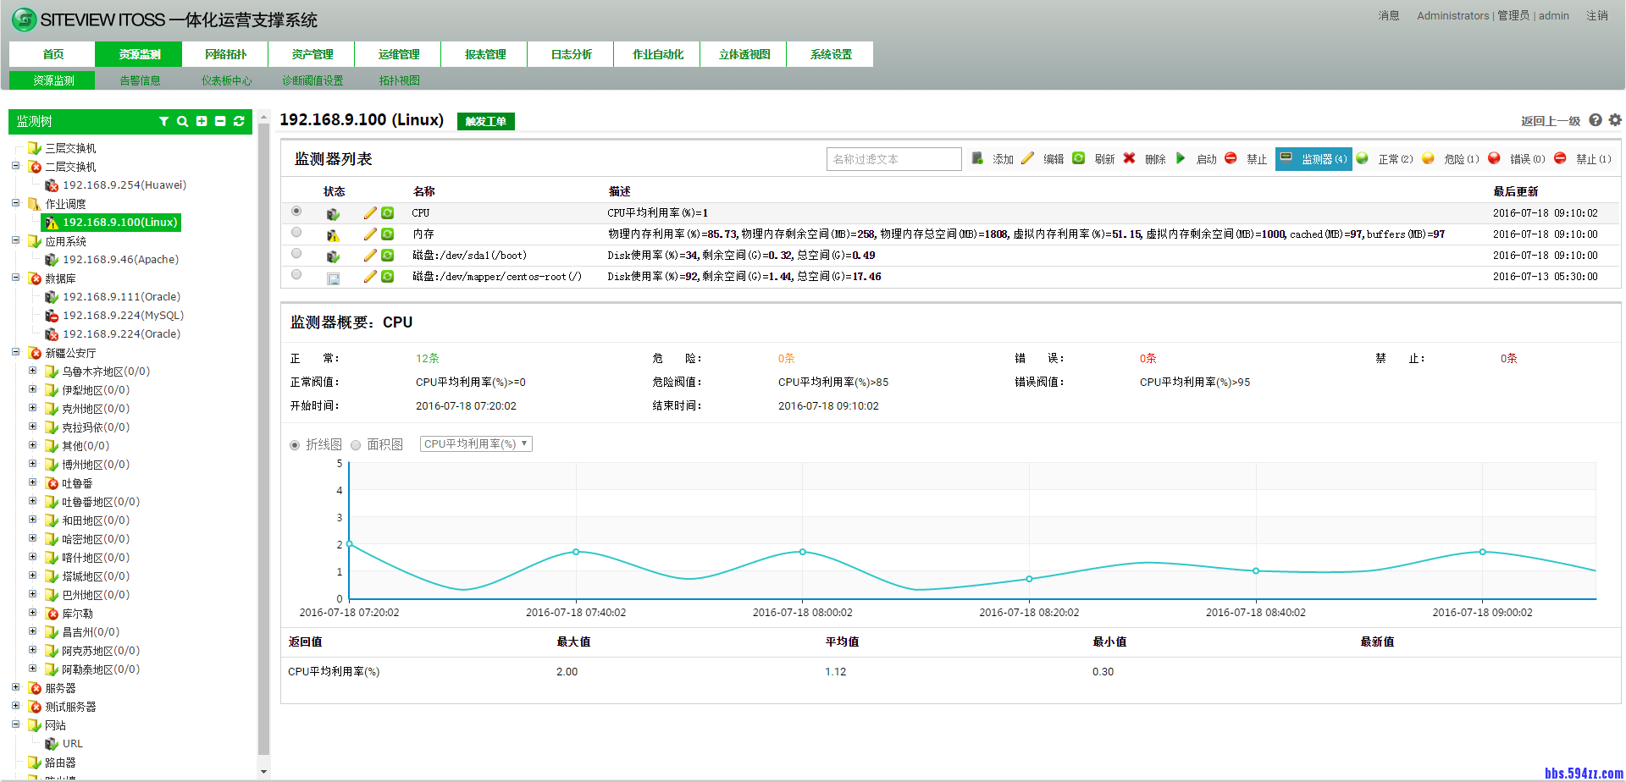The image size is (1626, 782).
Task: Collapse the 数据库 tree node
Action: (15, 278)
